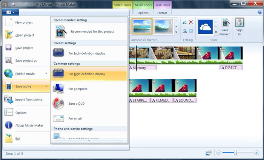The width and height of the screenshot is (264, 160).
Task: Click the Publish movie globe icon
Action: pyautogui.click(x=9, y=73)
